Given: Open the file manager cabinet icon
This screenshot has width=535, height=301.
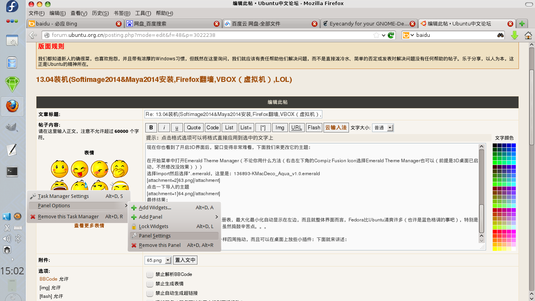Looking at the screenshot, I should pos(12,62).
